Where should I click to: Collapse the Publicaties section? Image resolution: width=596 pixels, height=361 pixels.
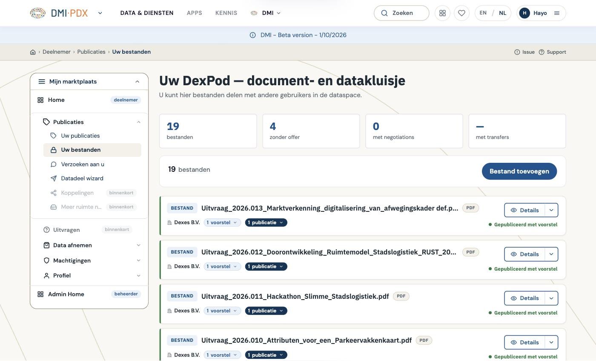(x=138, y=122)
